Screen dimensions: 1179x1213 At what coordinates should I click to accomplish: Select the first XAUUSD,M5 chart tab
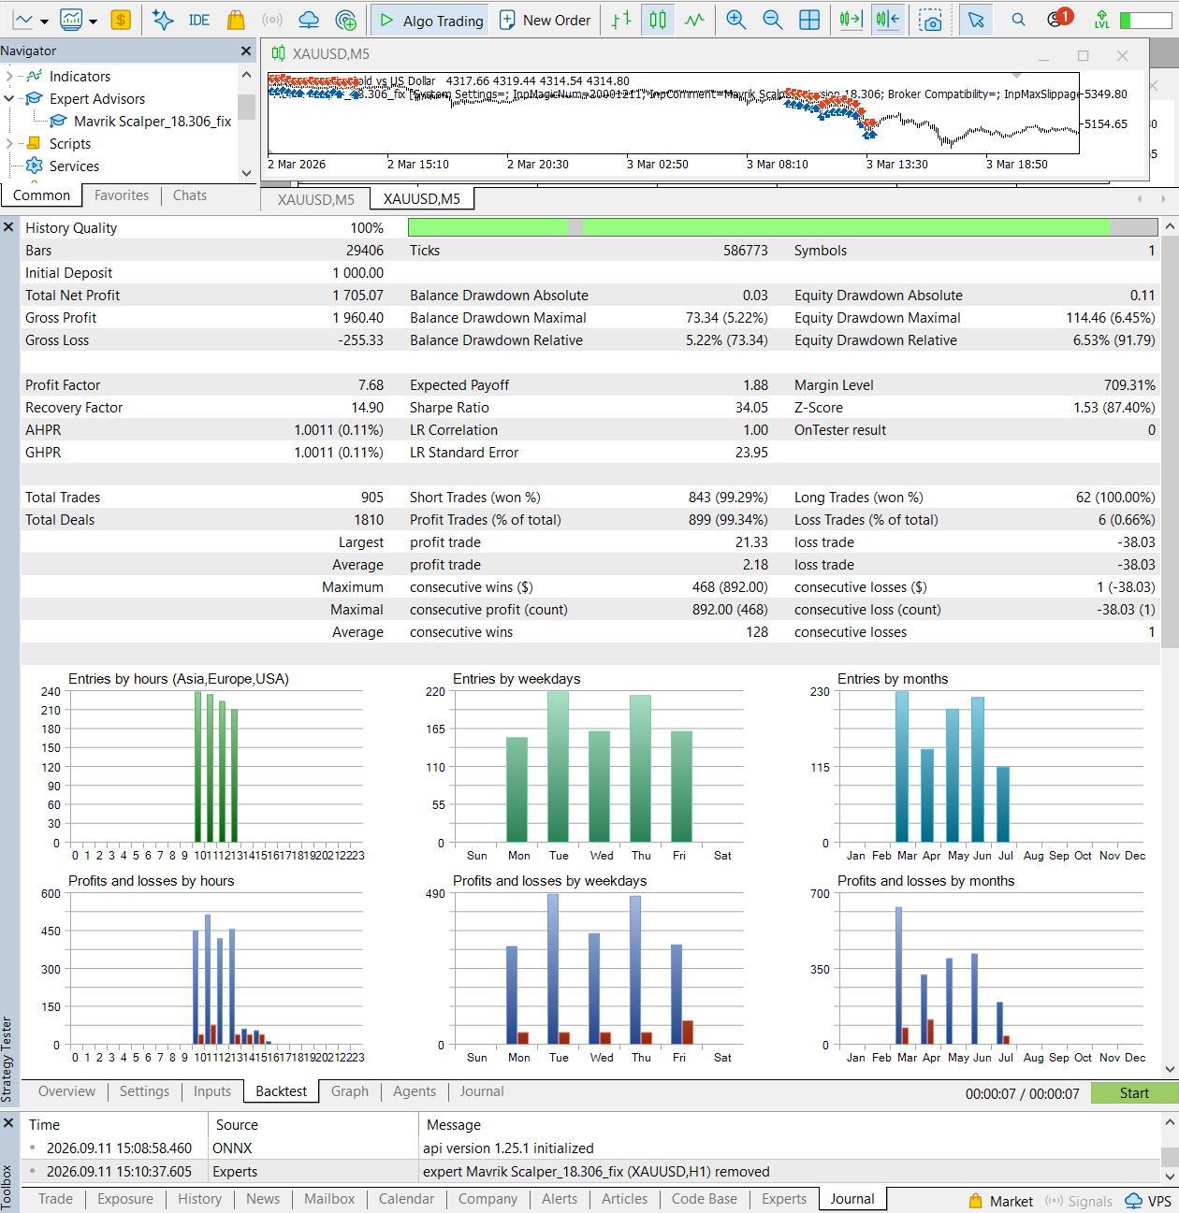[x=315, y=198]
